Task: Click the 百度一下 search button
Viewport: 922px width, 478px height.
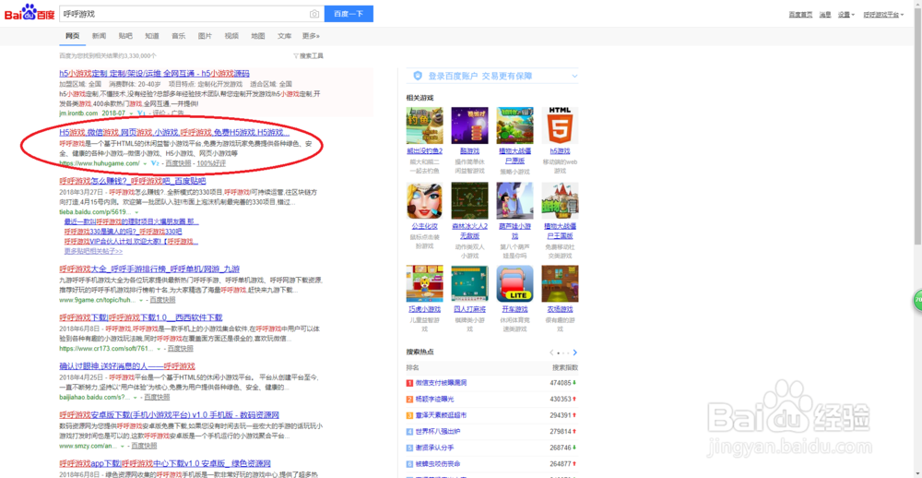Action: 349,14
